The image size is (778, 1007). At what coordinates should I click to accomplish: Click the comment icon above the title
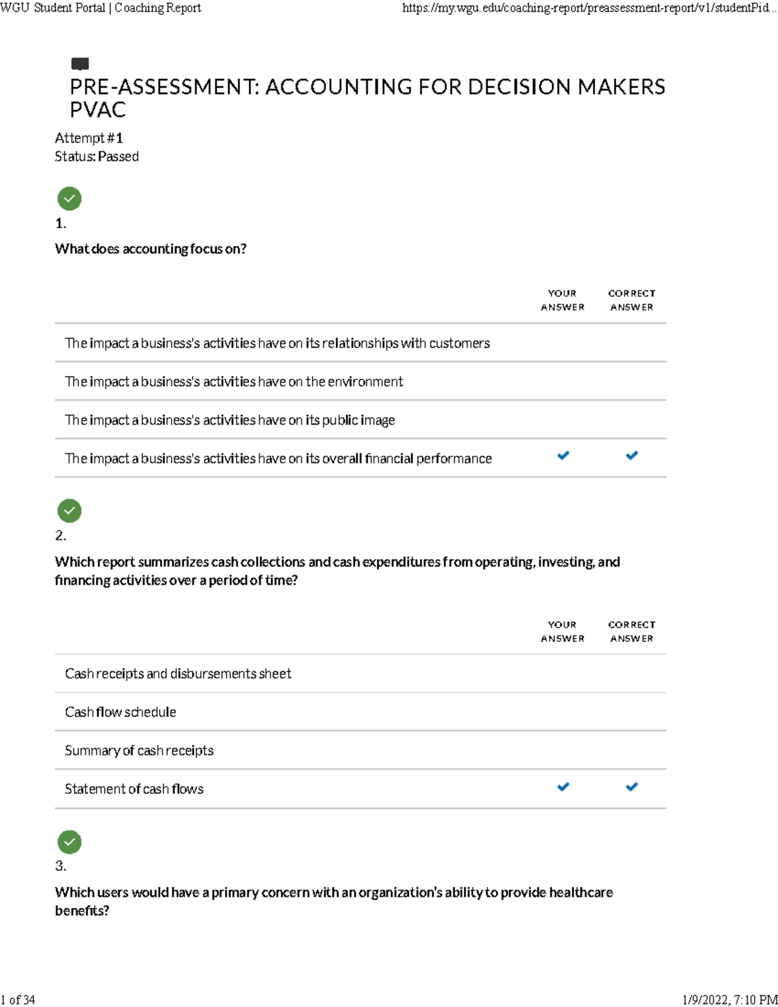click(x=80, y=64)
